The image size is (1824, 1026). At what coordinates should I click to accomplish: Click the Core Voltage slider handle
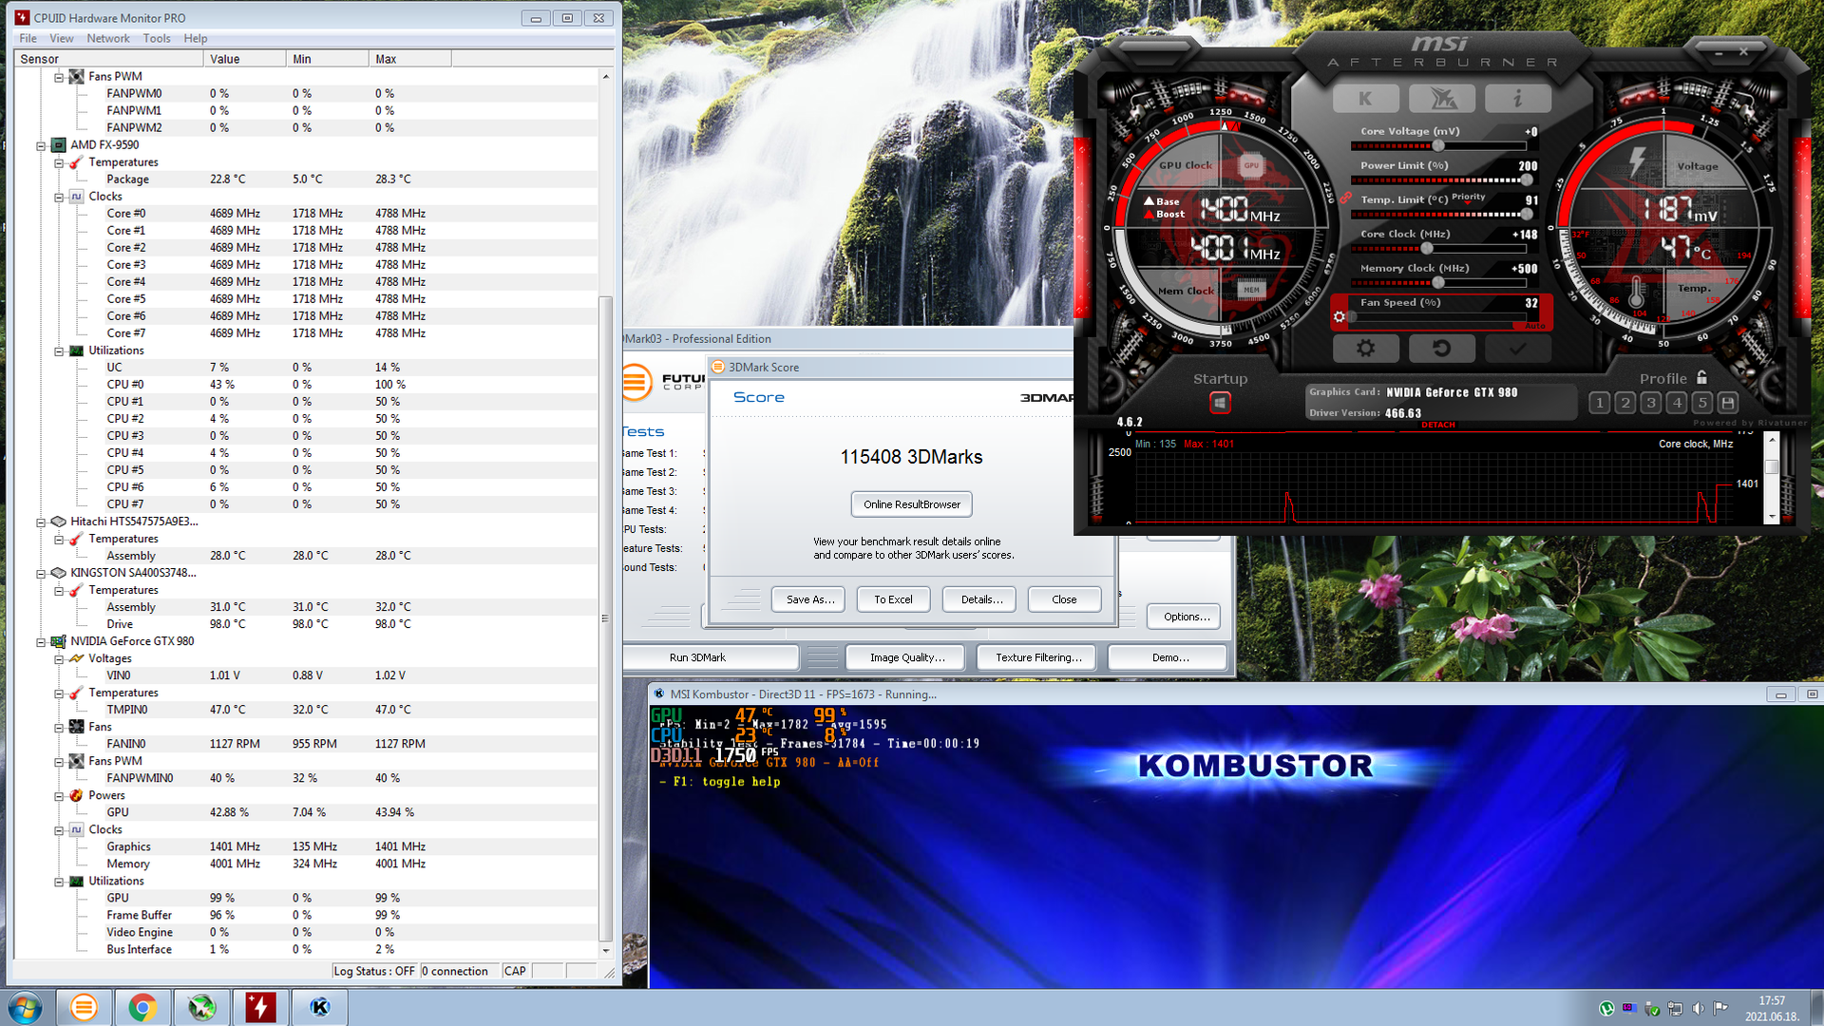(1438, 145)
